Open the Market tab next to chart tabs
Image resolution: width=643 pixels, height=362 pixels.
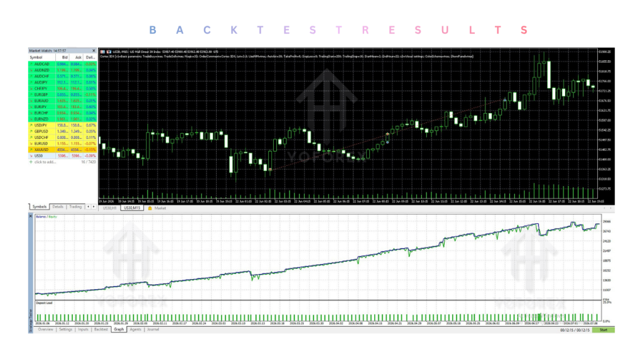pos(160,209)
